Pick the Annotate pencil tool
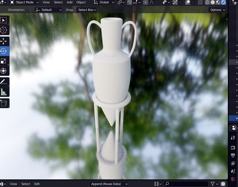 4,82
